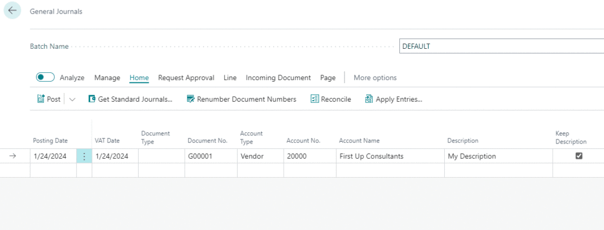Click the Batch Name DEFAULT field

click(501, 46)
